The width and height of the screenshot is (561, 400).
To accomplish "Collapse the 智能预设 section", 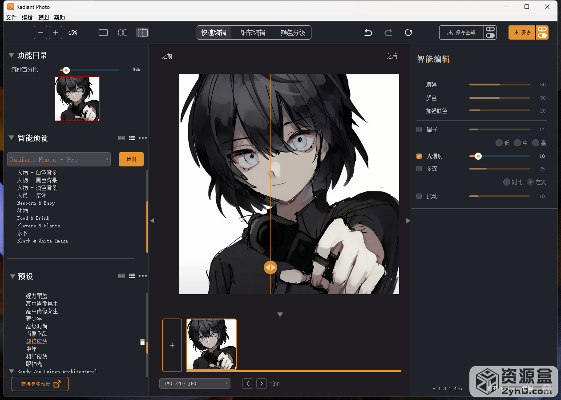I will click(x=12, y=138).
